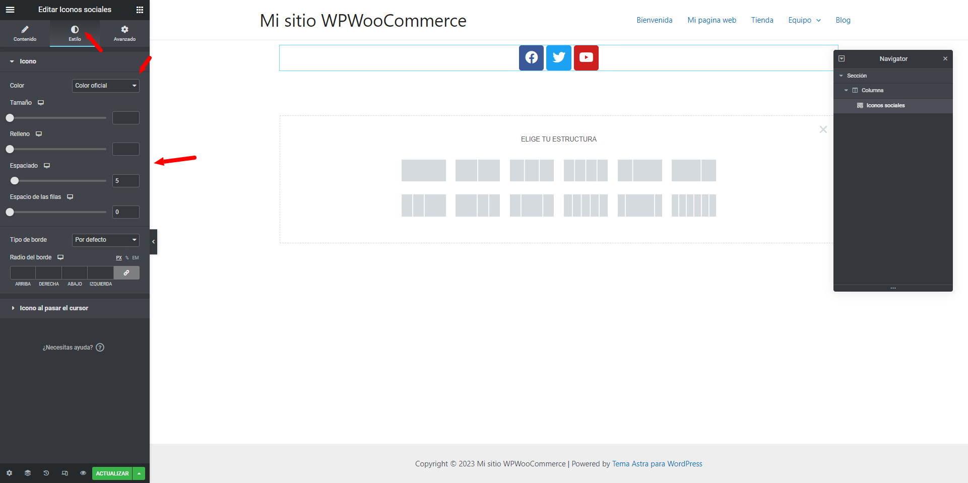Click the ACTUALIZAR button
The image size is (968, 483).
(x=112, y=473)
